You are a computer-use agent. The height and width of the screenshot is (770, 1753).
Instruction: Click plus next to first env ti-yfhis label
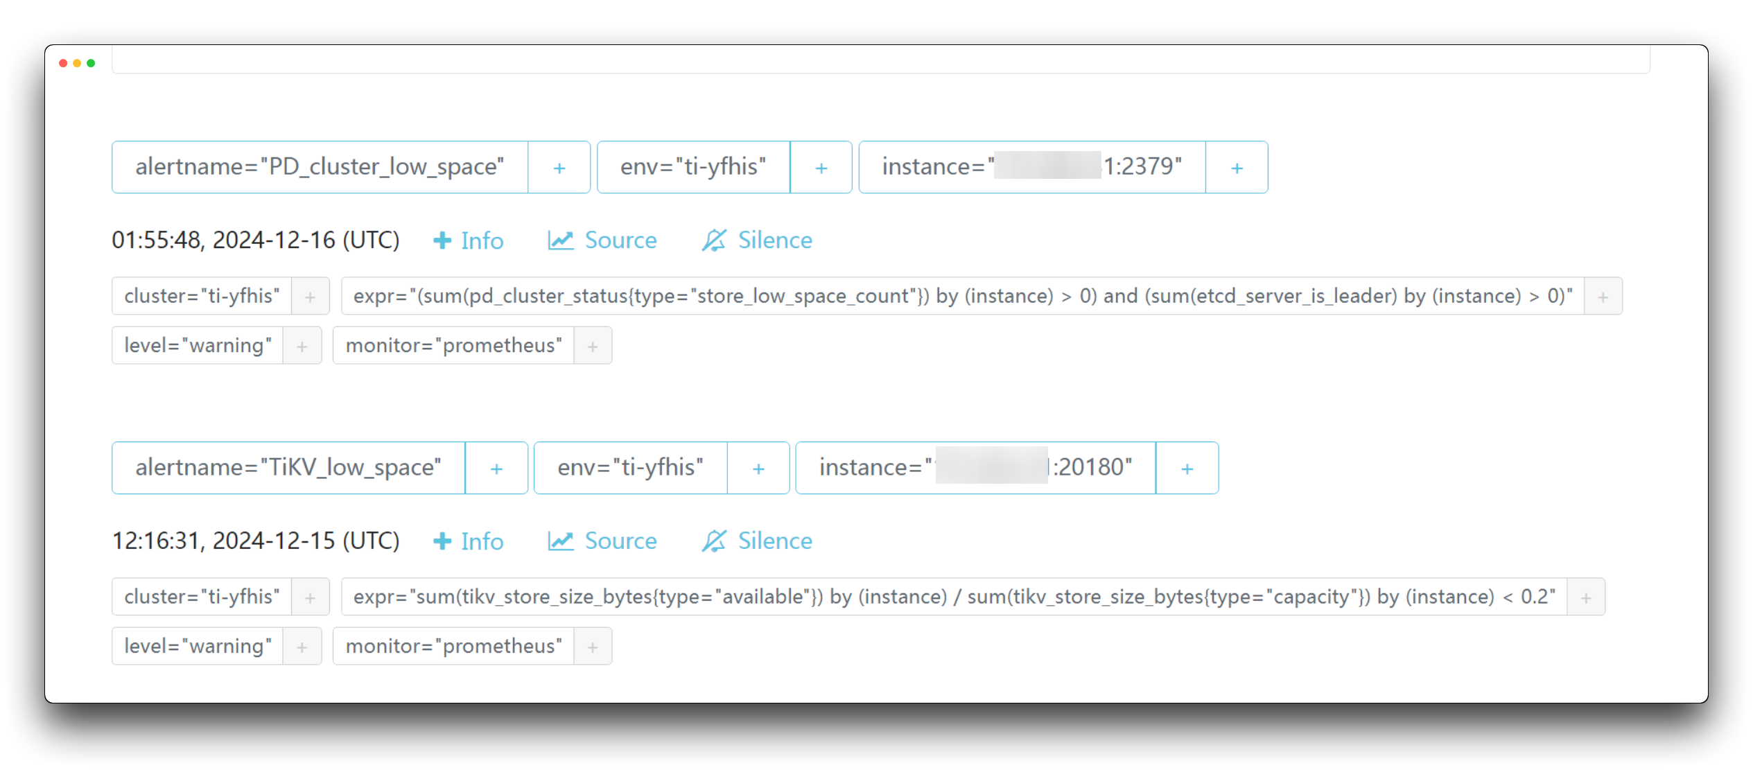821,168
